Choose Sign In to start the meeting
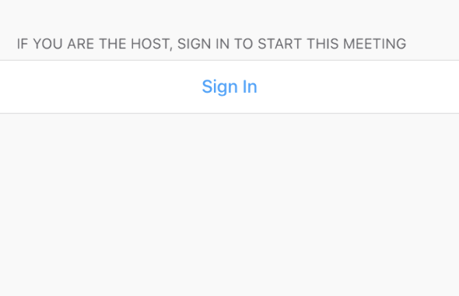This screenshot has width=459, height=296. tap(229, 86)
